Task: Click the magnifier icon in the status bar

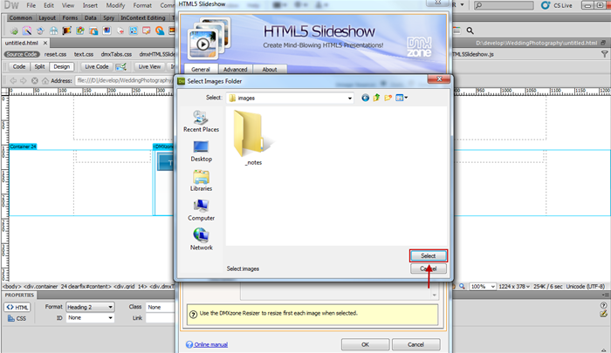Action: coord(462,287)
